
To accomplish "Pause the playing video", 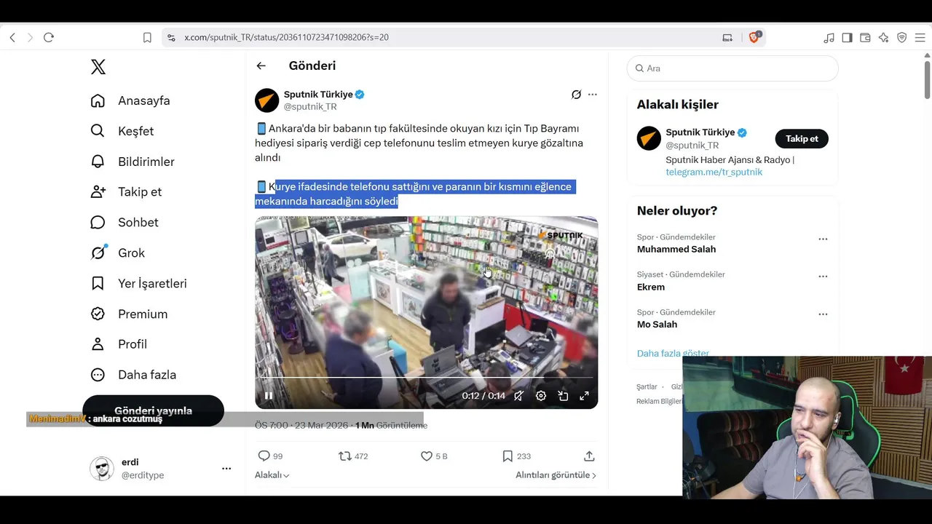I will 269,396.
